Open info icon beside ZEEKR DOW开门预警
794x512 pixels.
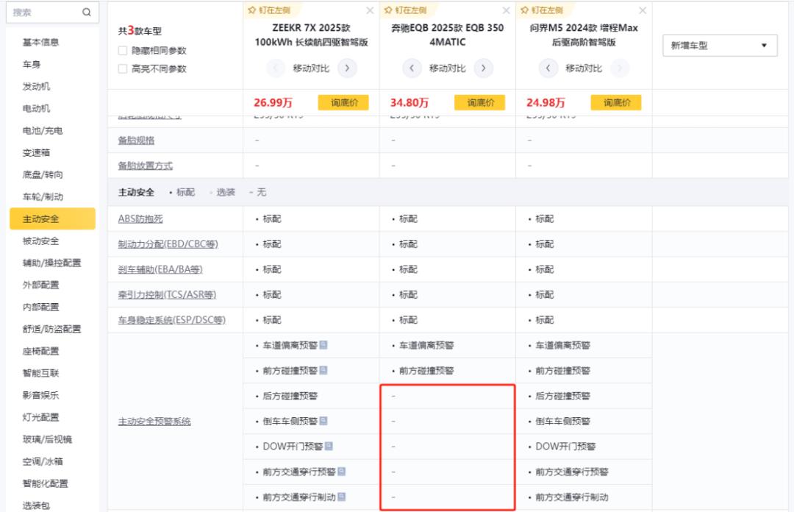point(329,446)
